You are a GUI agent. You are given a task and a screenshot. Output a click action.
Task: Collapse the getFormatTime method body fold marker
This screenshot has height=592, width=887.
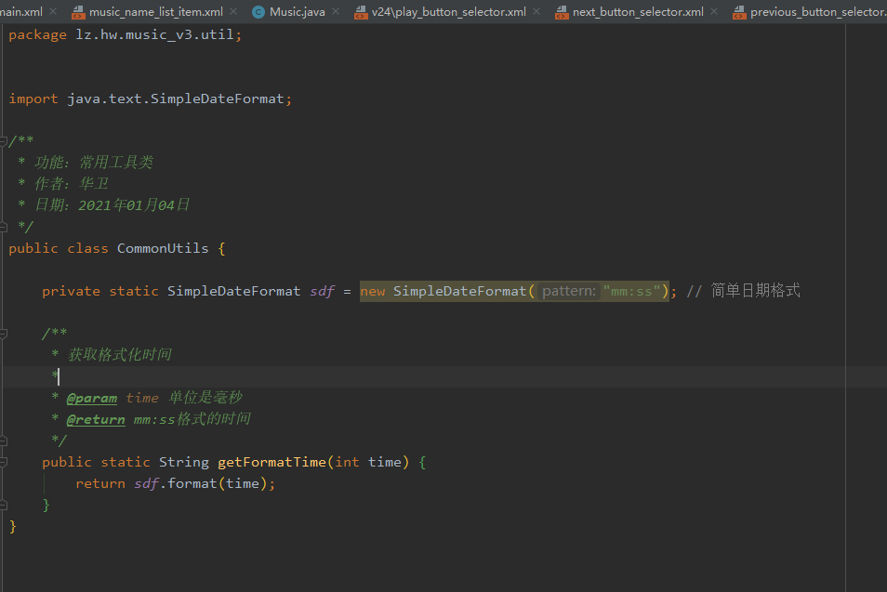[4, 462]
